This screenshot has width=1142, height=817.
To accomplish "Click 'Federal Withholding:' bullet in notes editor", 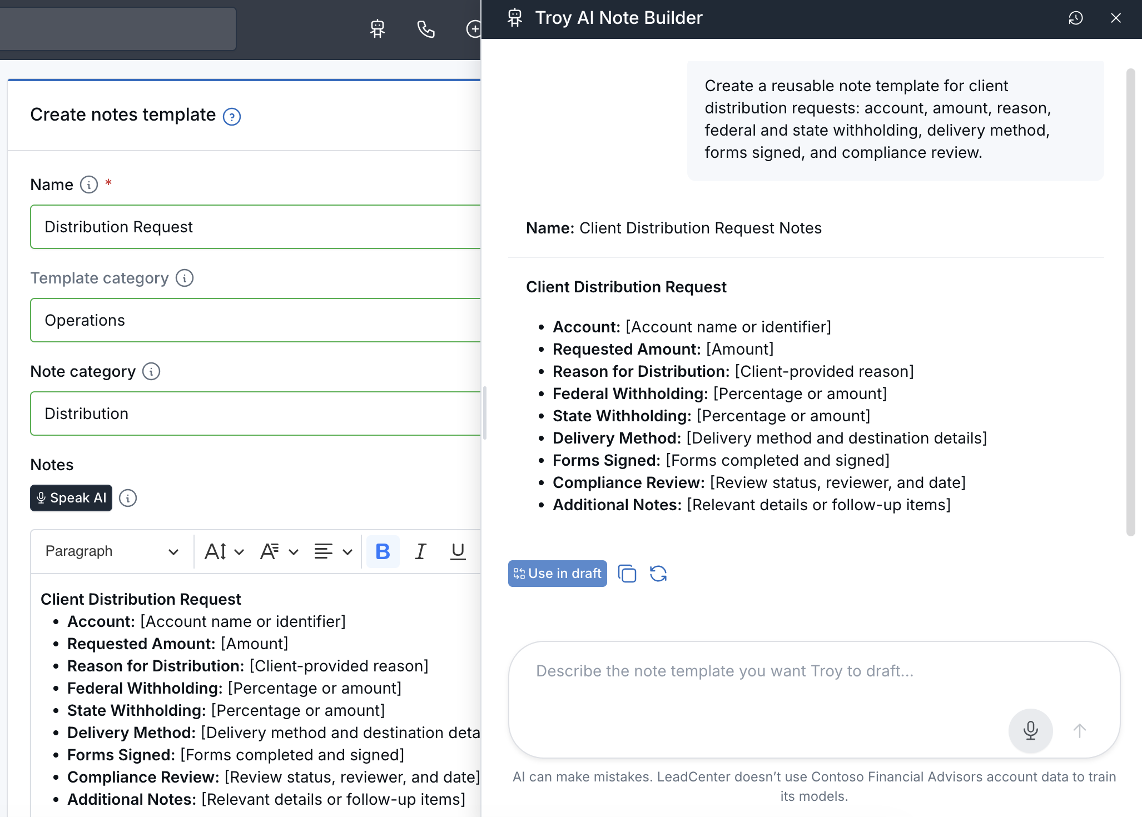I will (234, 688).
